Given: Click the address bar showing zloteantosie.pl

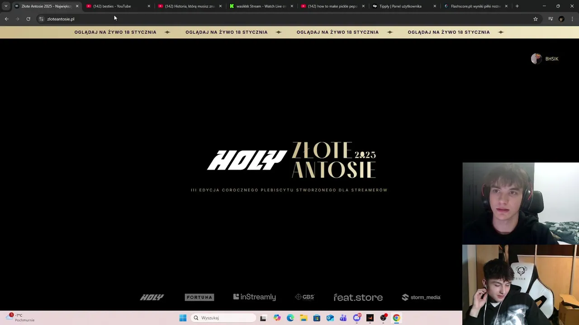Looking at the screenshot, I should pyautogui.click(x=285, y=19).
